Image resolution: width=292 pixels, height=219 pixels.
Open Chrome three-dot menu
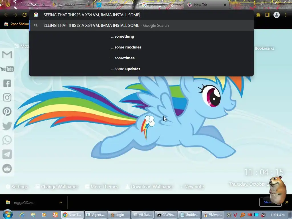286,15
